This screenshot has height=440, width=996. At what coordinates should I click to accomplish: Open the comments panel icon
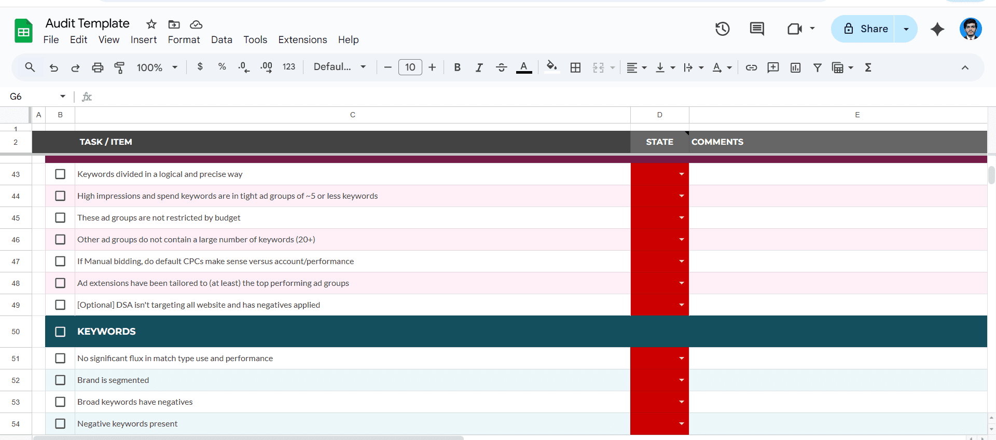pyautogui.click(x=757, y=29)
